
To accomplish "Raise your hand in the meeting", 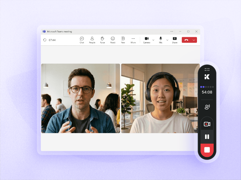I will [102, 40].
